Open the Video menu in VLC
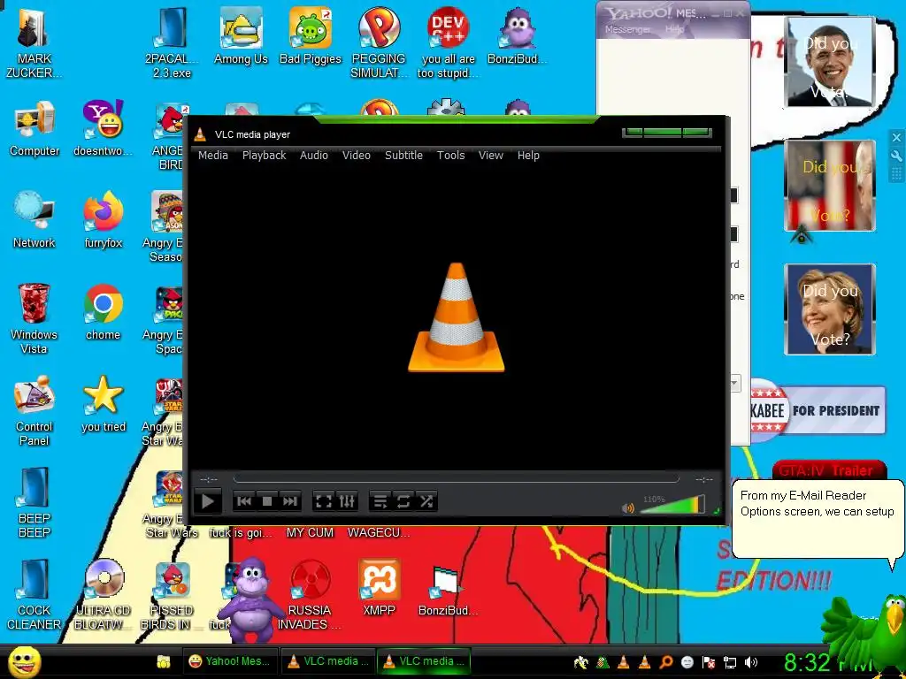This screenshot has height=679, width=906. tap(356, 156)
